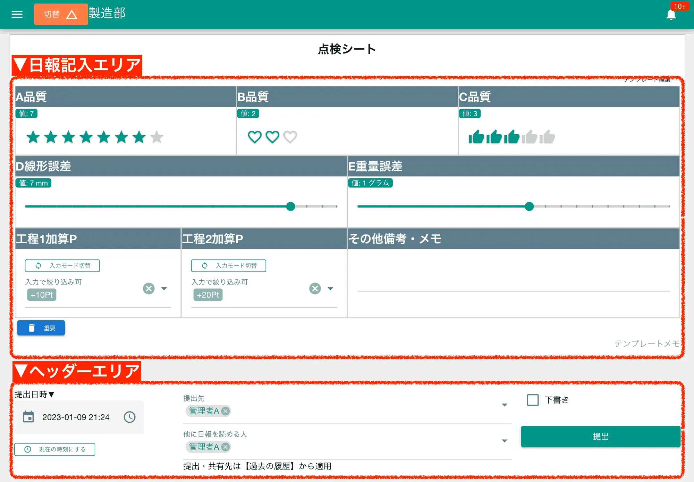Click the clock icon next to the date
This screenshot has width=694, height=482.
(x=129, y=417)
